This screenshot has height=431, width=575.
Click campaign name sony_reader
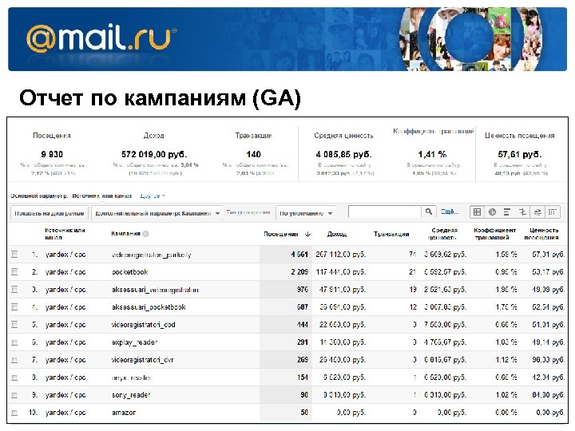pyautogui.click(x=131, y=395)
